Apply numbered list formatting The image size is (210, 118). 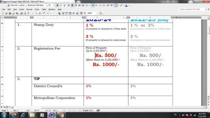tap(101, 5)
